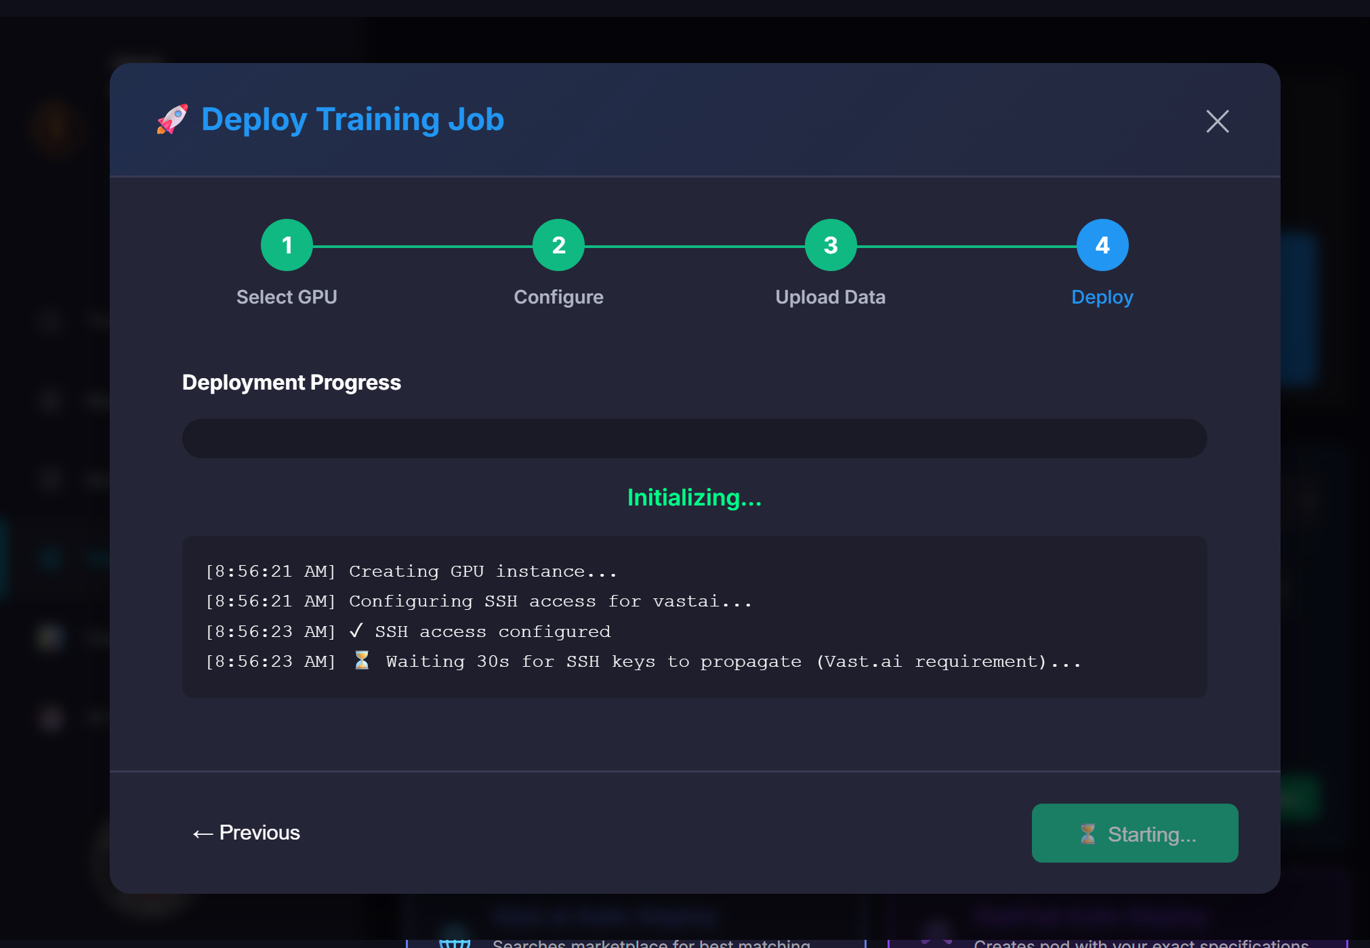Select the Deploy step label
1370x948 pixels.
pyautogui.click(x=1102, y=297)
